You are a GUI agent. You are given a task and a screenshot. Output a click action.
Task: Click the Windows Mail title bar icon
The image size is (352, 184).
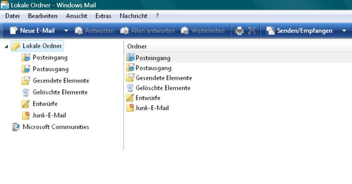tap(5, 5)
